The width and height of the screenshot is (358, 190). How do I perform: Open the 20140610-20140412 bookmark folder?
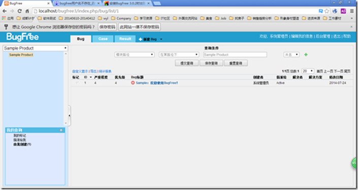pos(77,18)
